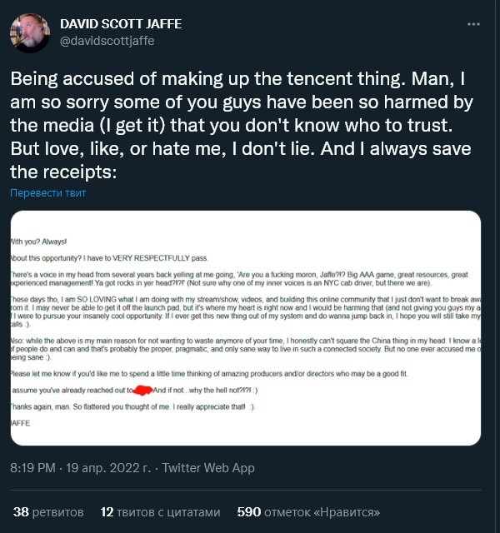Click the @davidscottjaffe handle
The width and height of the screenshot is (500, 533).
[x=107, y=41]
